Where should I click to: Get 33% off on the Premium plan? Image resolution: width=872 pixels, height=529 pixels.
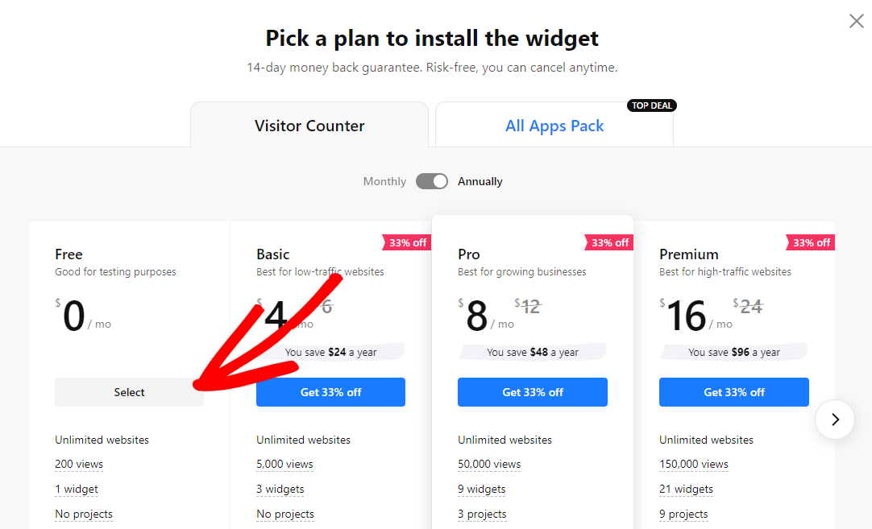pos(733,392)
